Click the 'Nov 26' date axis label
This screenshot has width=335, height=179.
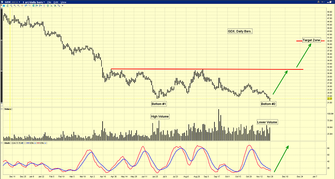(x=270, y=176)
